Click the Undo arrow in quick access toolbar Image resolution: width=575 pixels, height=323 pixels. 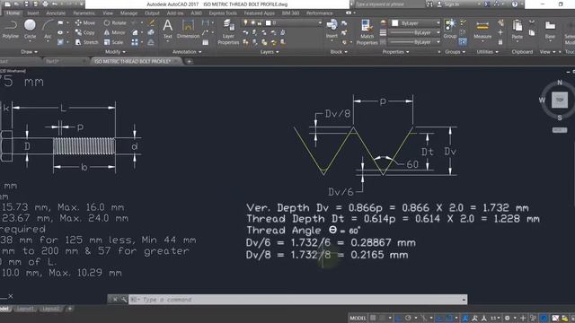(55, 4)
